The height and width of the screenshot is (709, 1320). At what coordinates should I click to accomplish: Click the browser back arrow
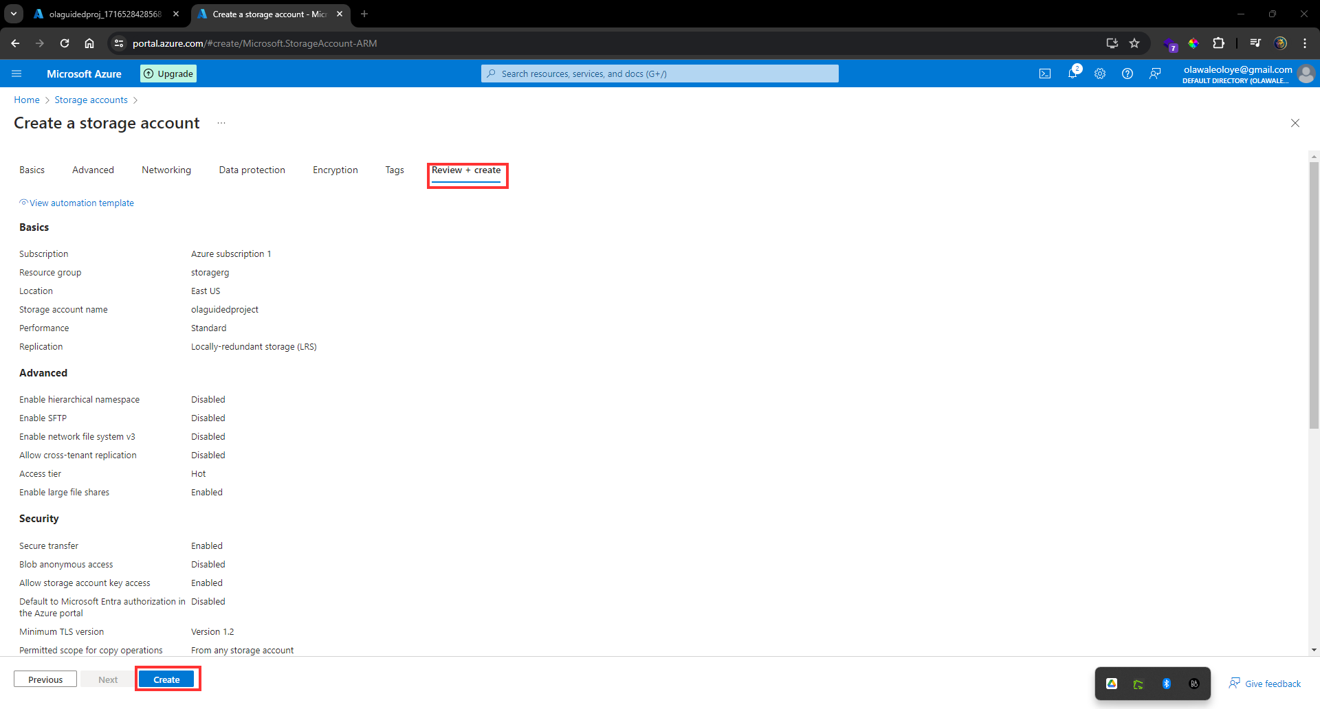pyautogui.click(x=15, y=43)
